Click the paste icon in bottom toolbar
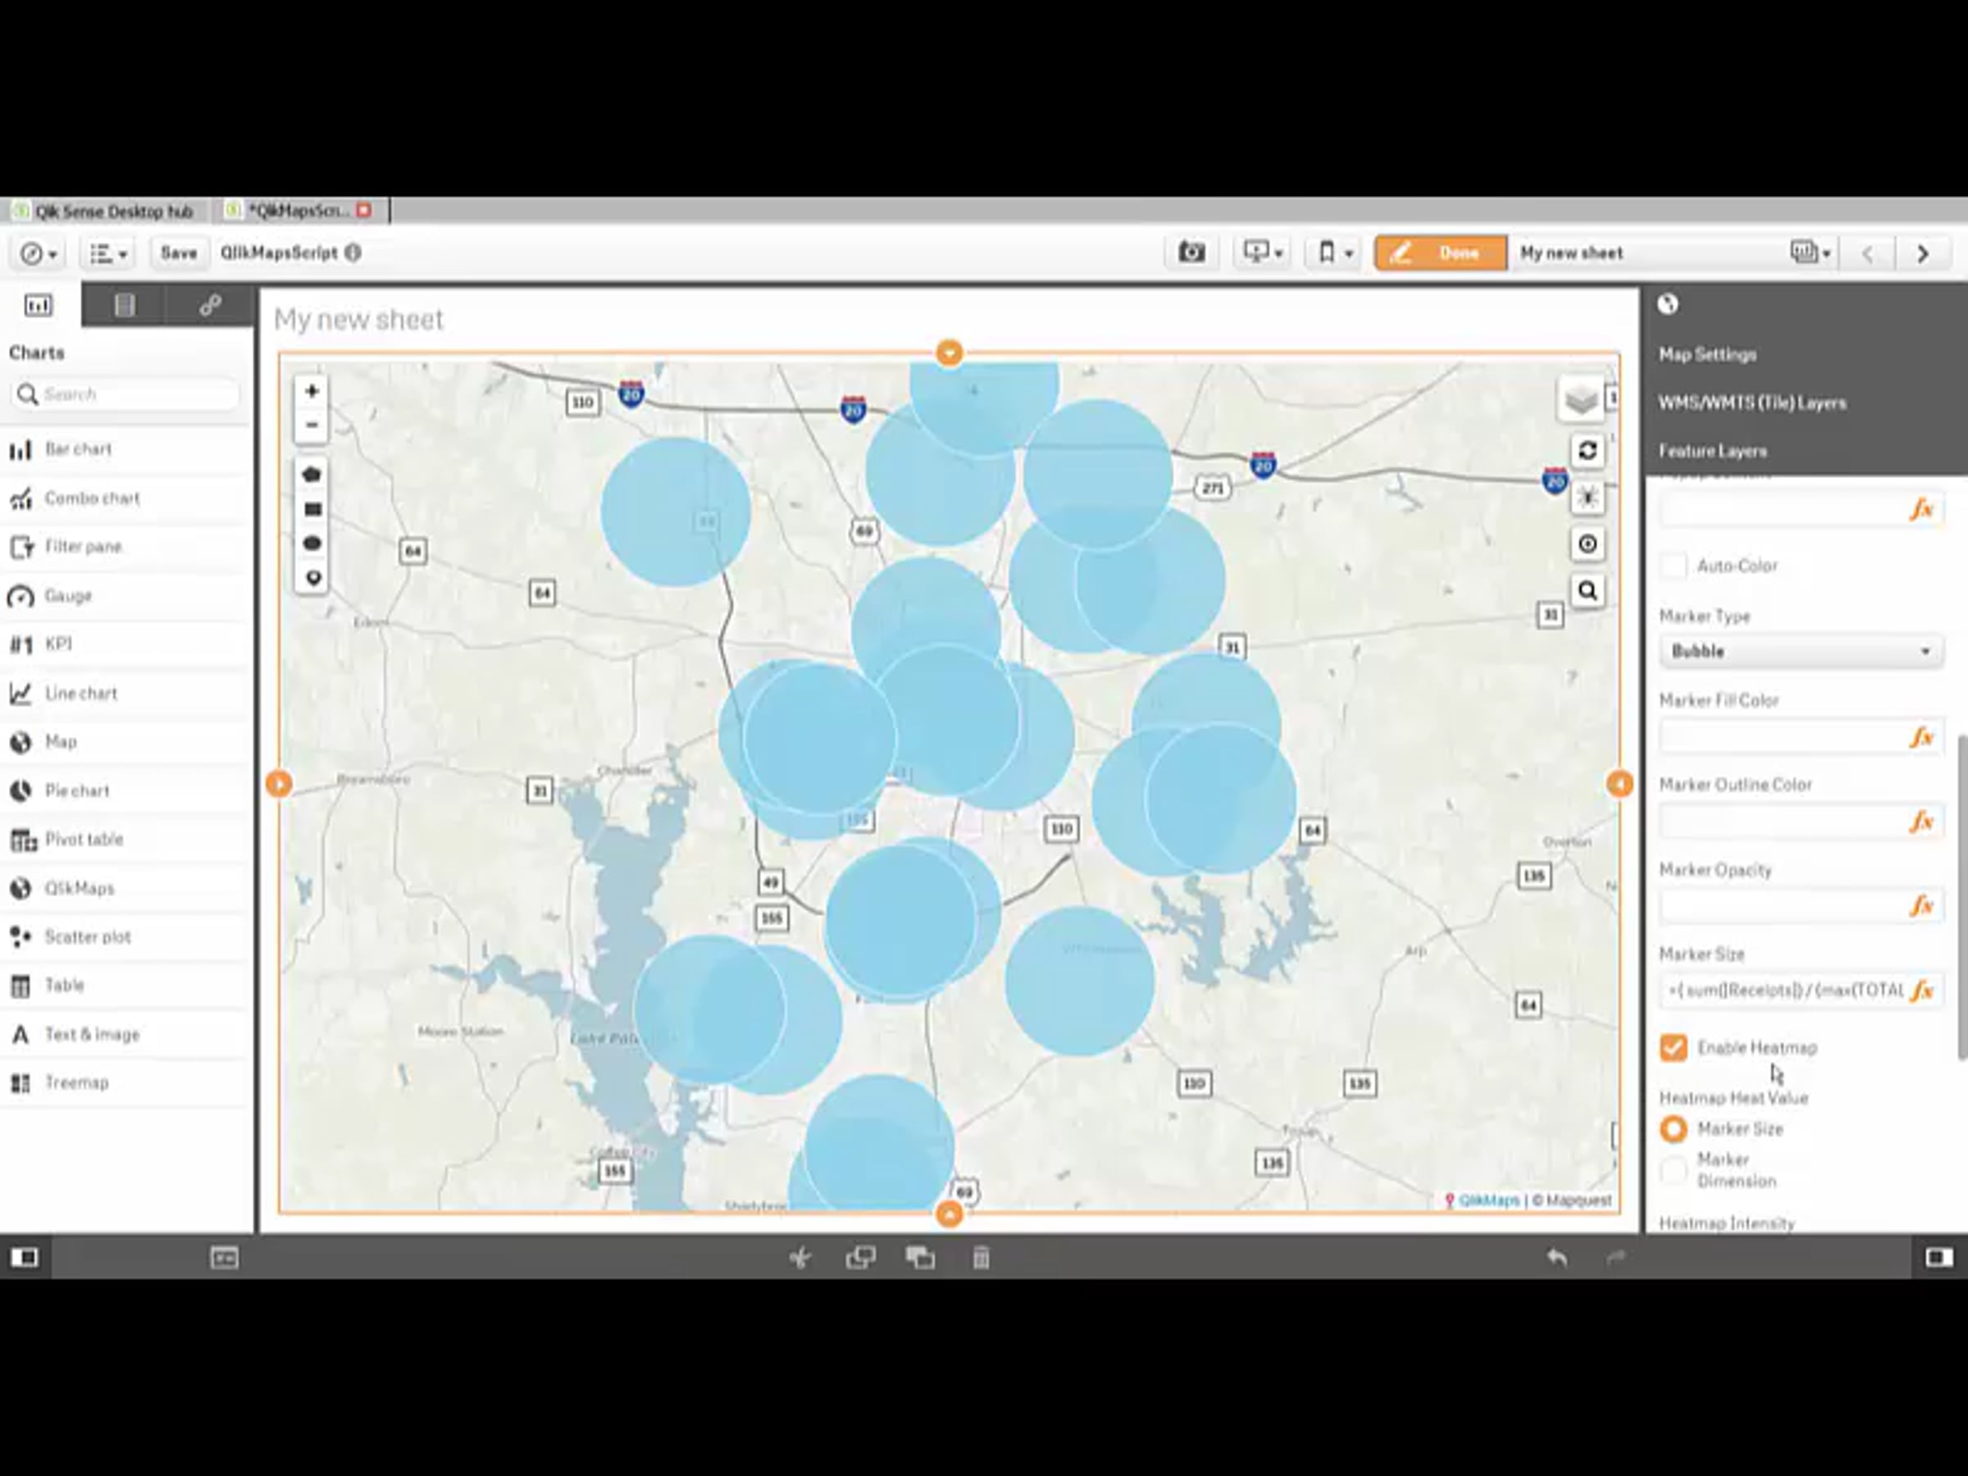 [x=920, y=1257]
